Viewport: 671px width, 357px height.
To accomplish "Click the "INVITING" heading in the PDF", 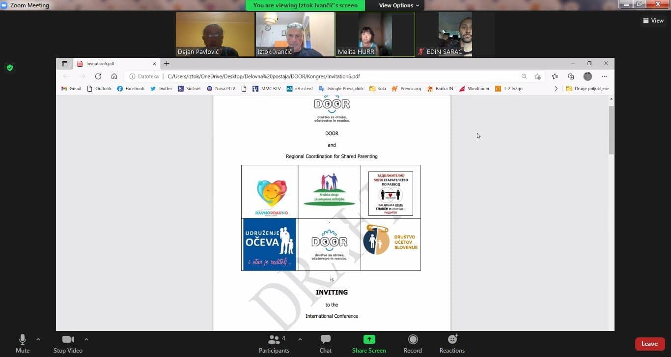I will [332, 292].
